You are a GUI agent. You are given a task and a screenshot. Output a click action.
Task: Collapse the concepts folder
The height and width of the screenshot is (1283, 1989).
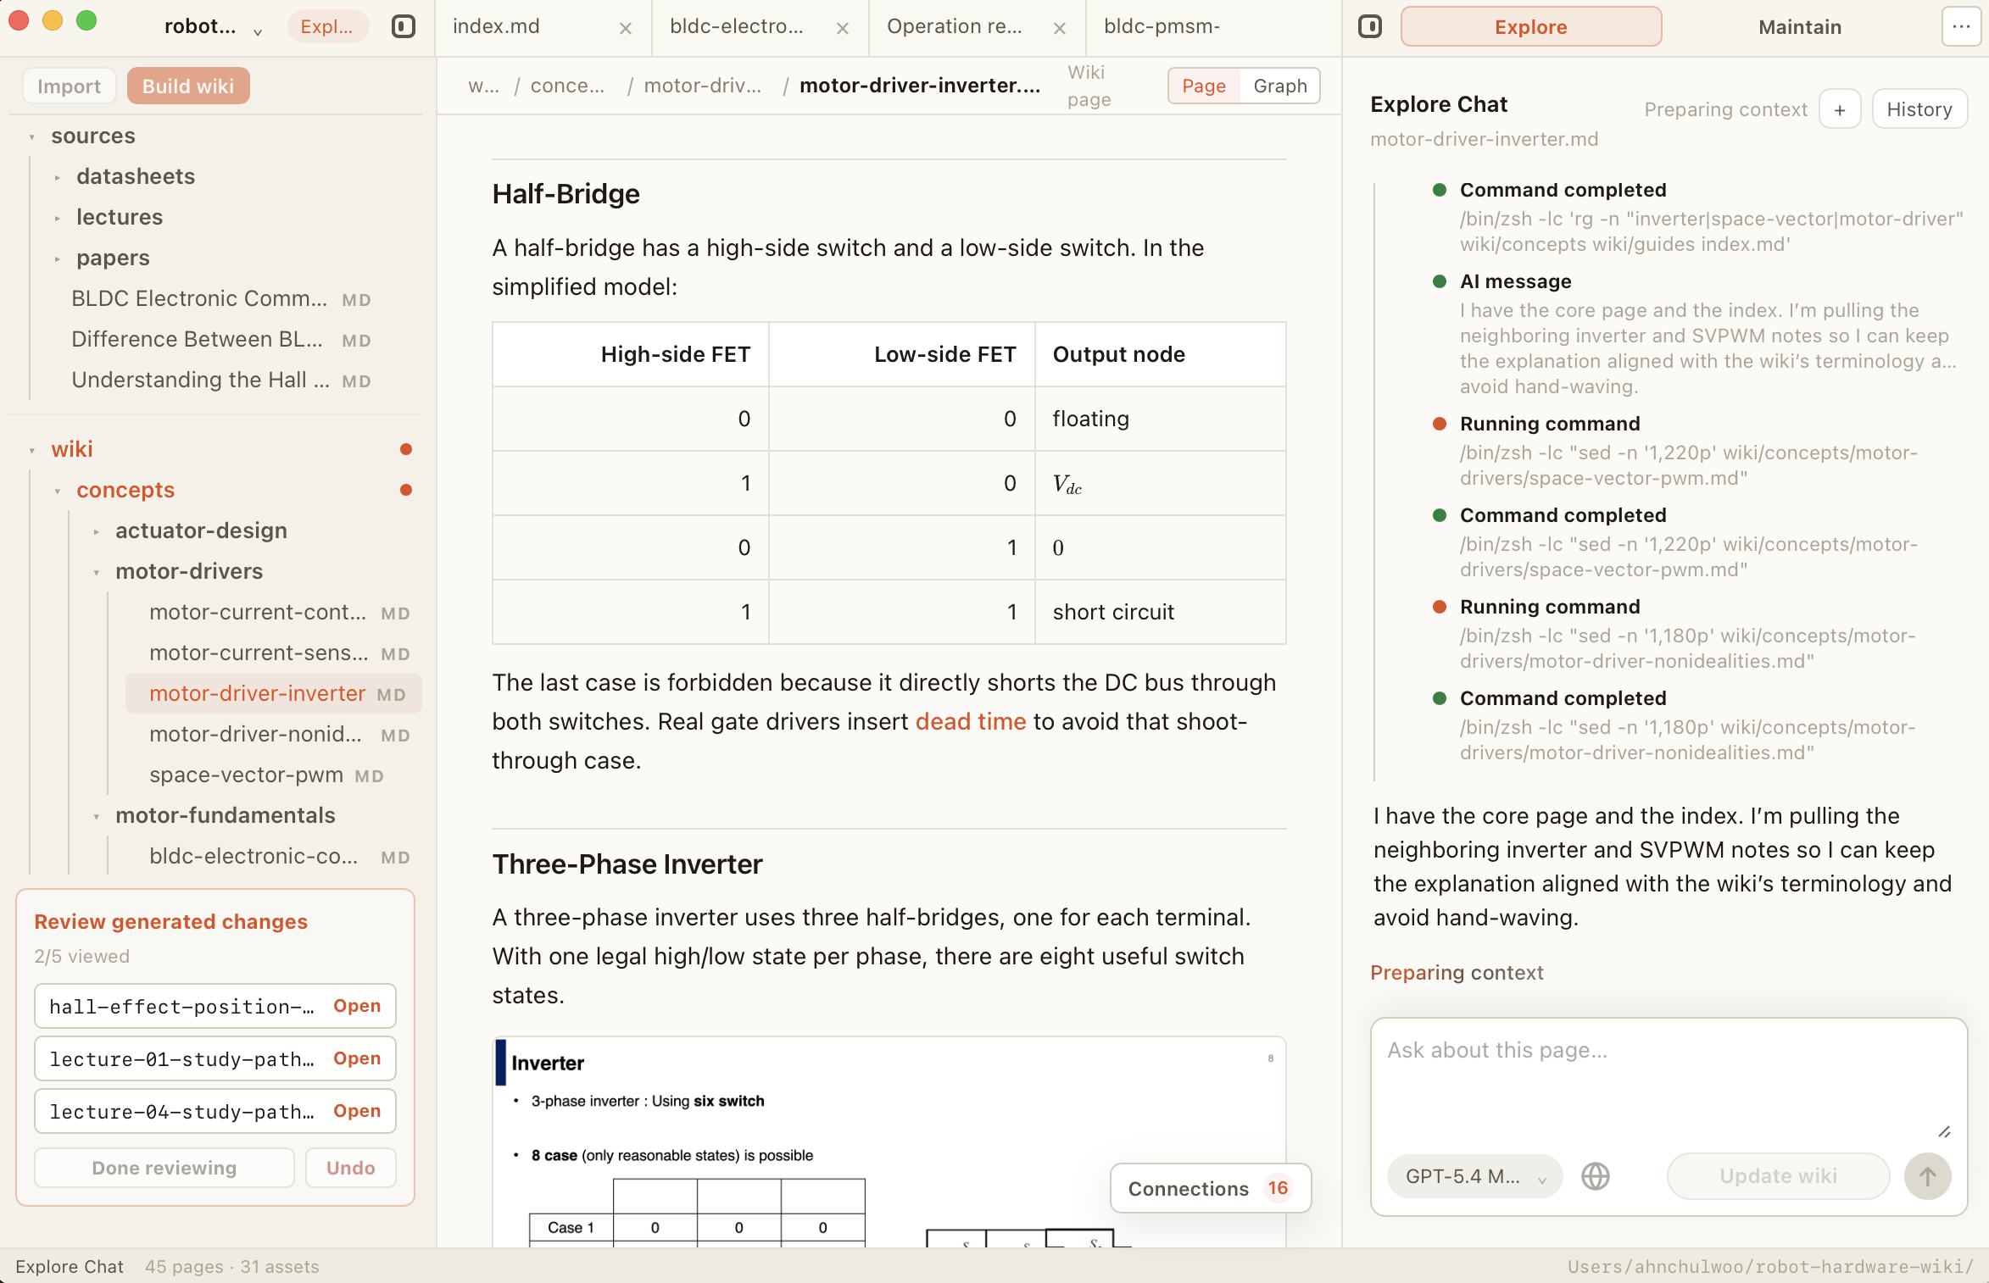58,491
